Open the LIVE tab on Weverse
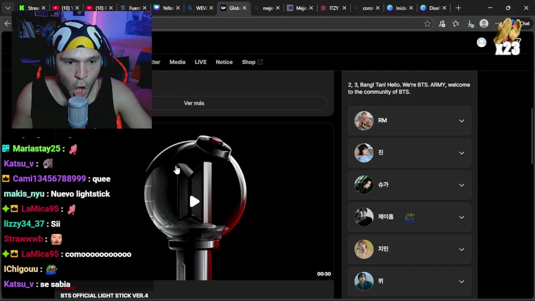Image resolution: width=535 pixels, height=301 pixels. click(201, 62)
